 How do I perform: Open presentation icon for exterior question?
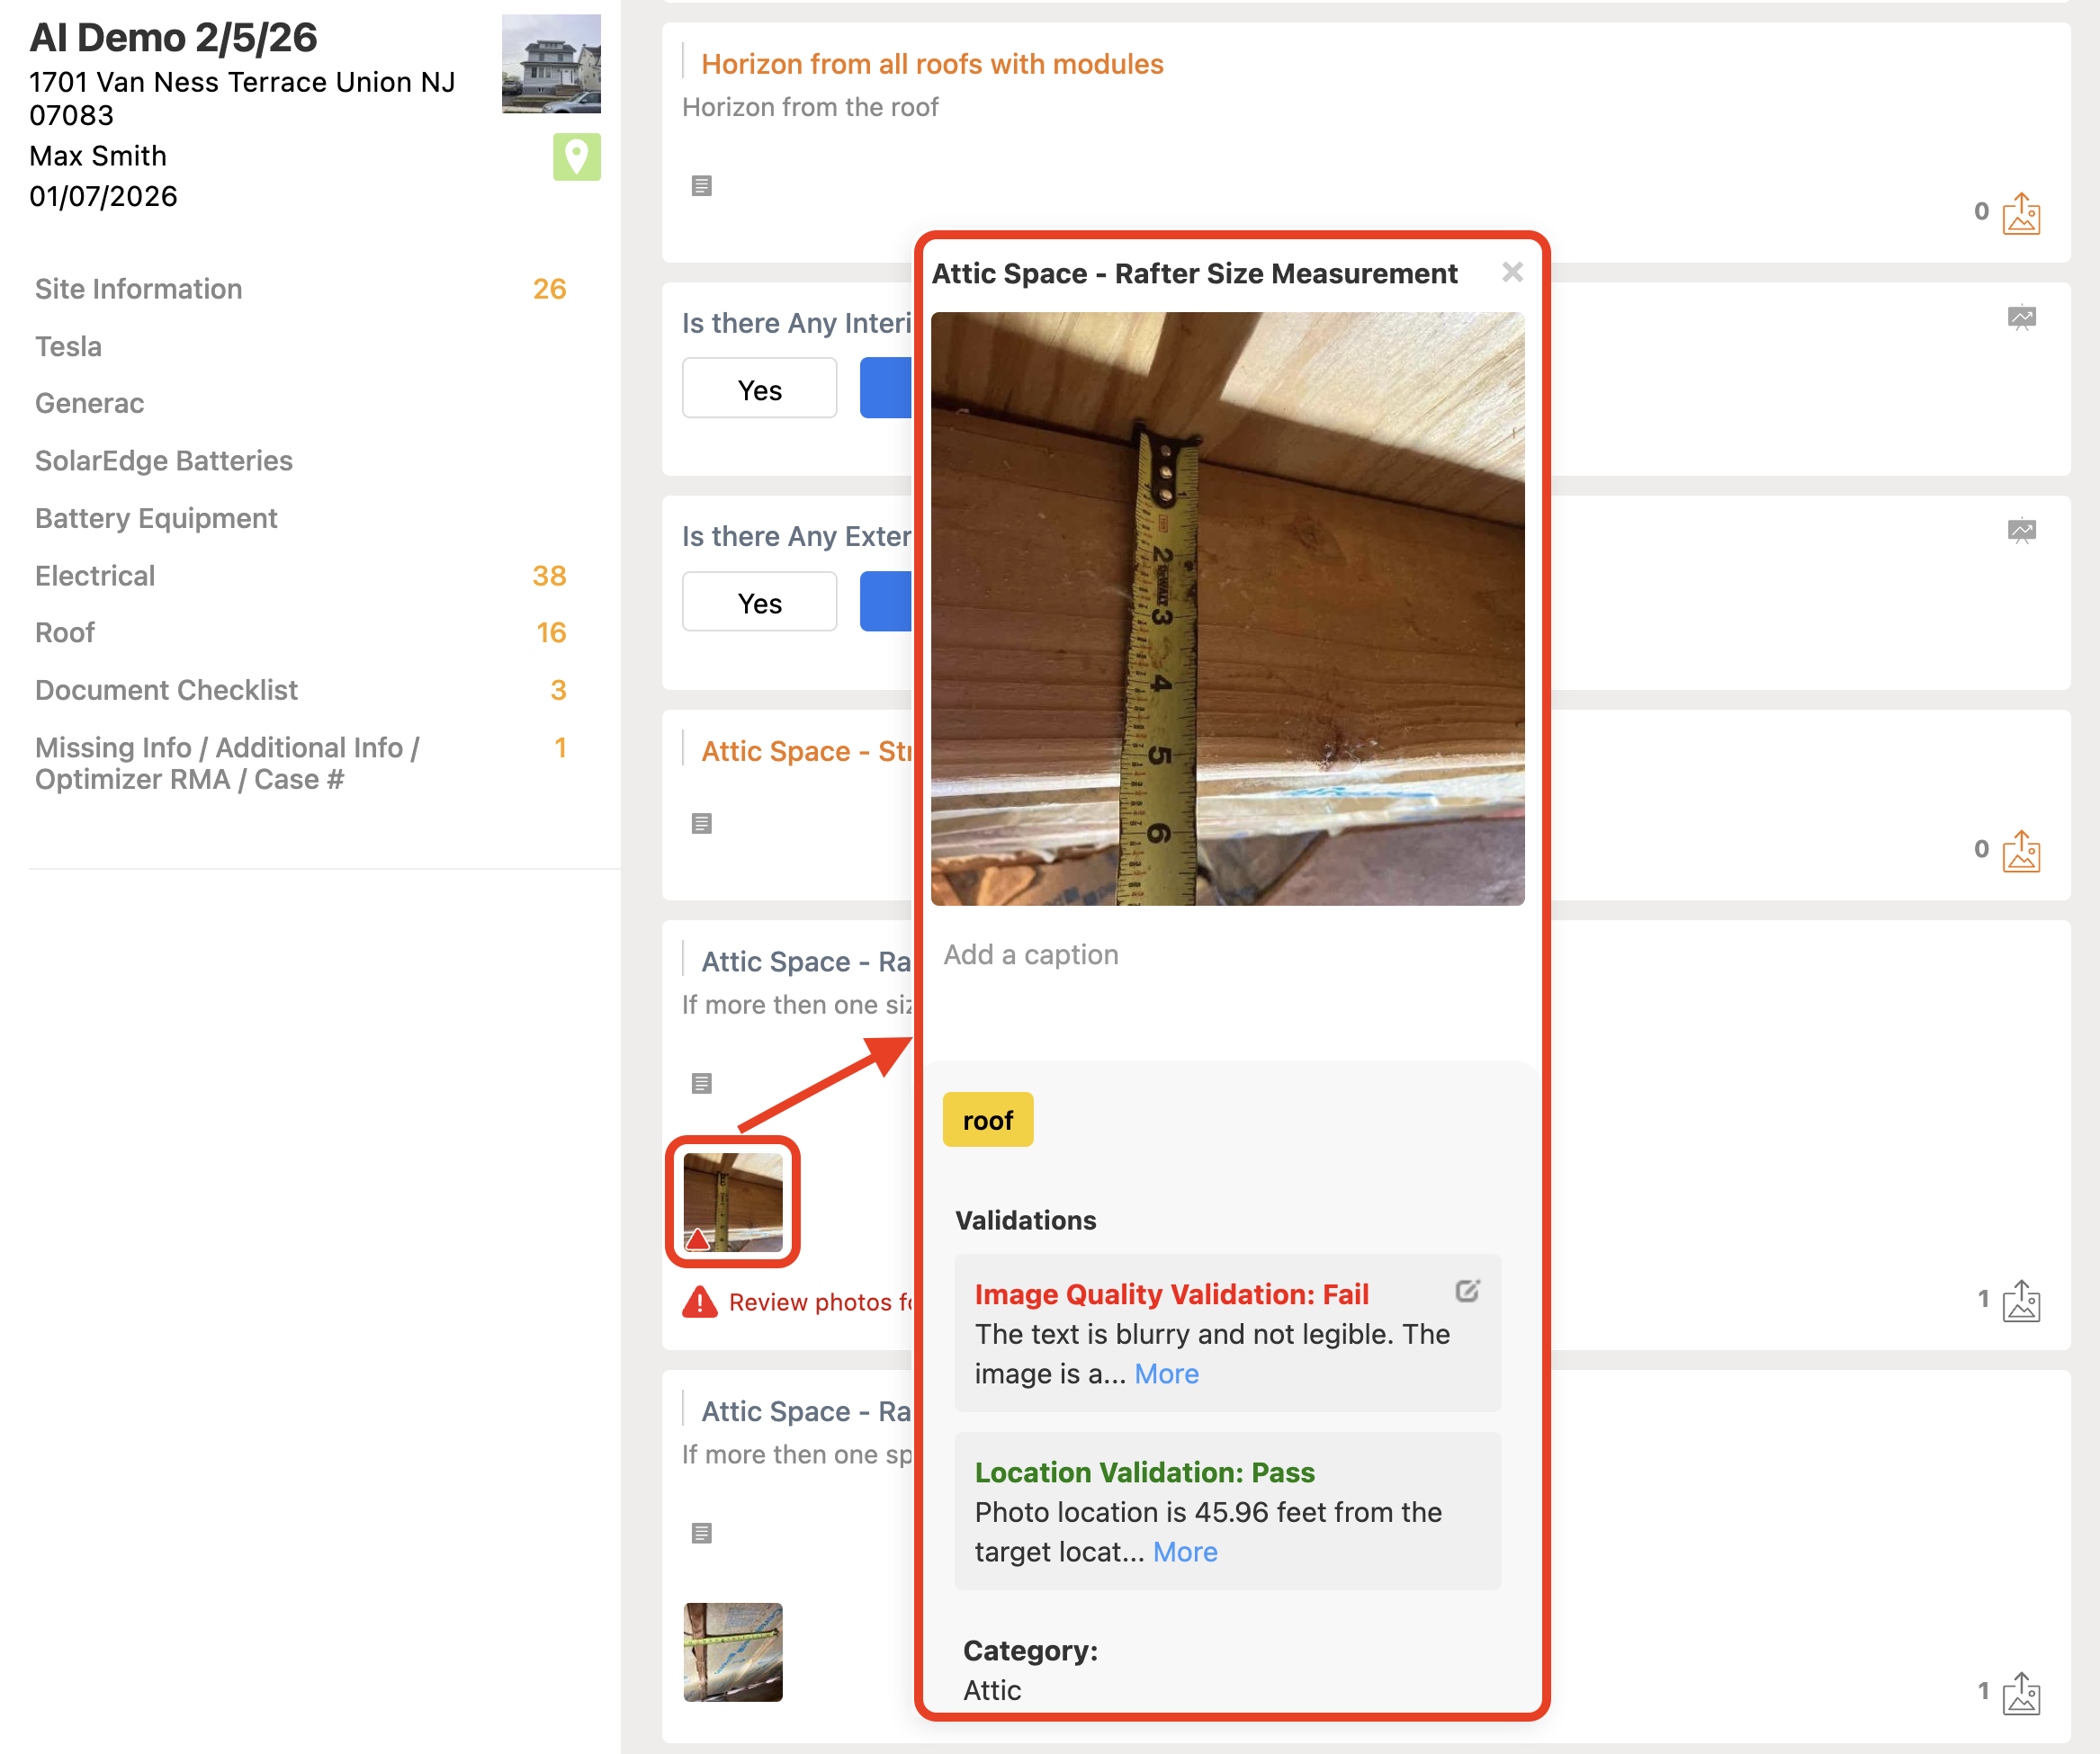click(2020, 531)
